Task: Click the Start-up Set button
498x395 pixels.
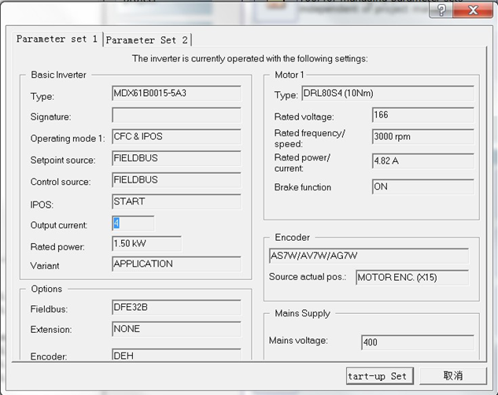Action: [380, 375]
